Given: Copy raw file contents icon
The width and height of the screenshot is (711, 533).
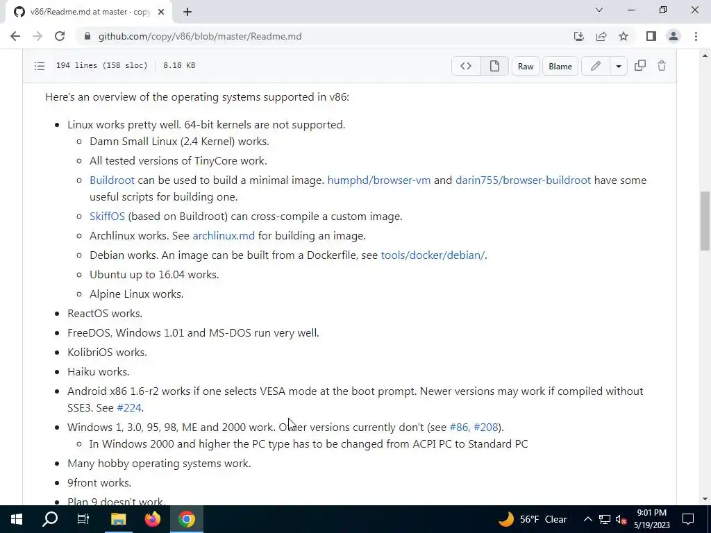Looking at the screenshot, I should [639, 66].
